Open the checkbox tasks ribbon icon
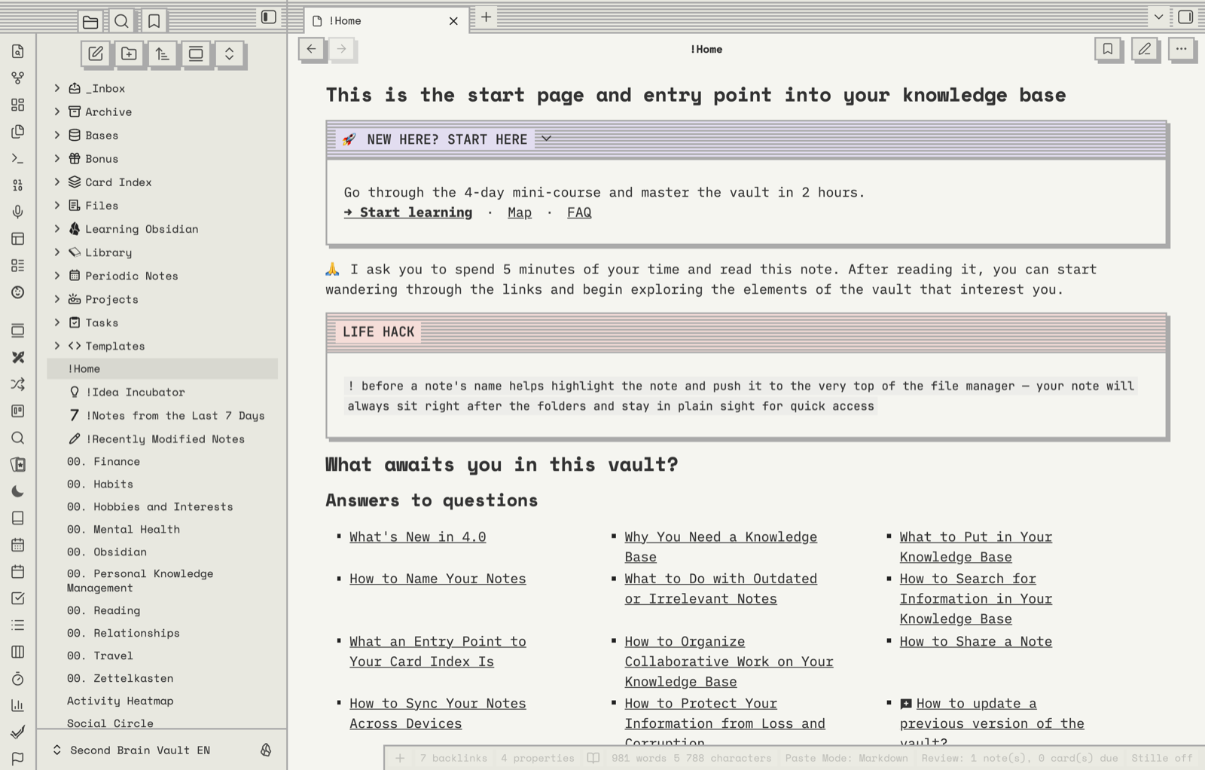 pyautogui.click(x=18, y=598)
